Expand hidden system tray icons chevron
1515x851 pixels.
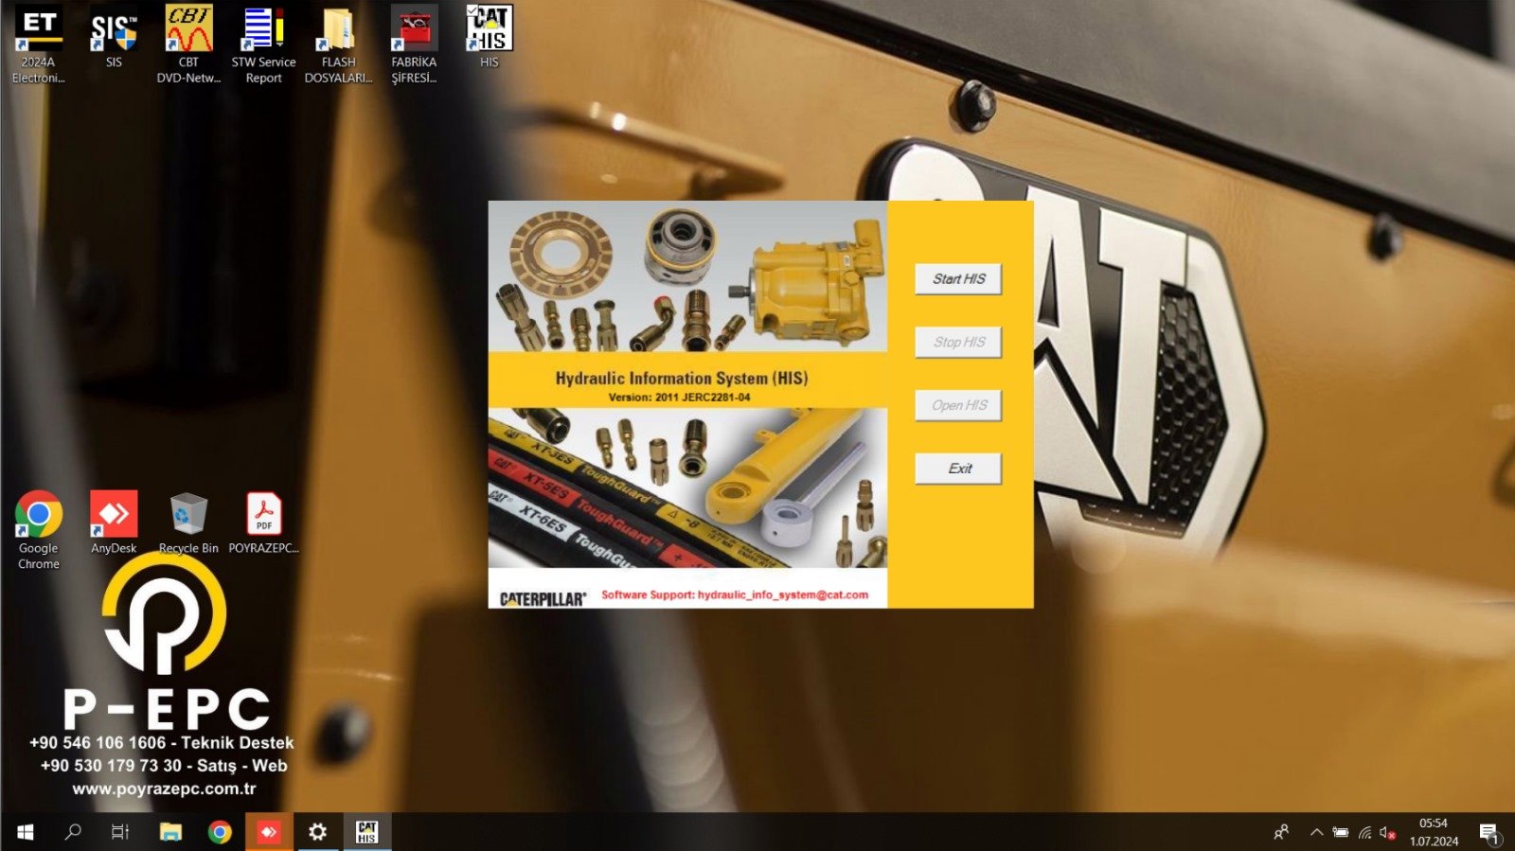click(x=1316, y=833)
